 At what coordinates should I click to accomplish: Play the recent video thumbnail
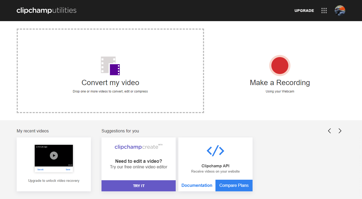tap(54, 155)
